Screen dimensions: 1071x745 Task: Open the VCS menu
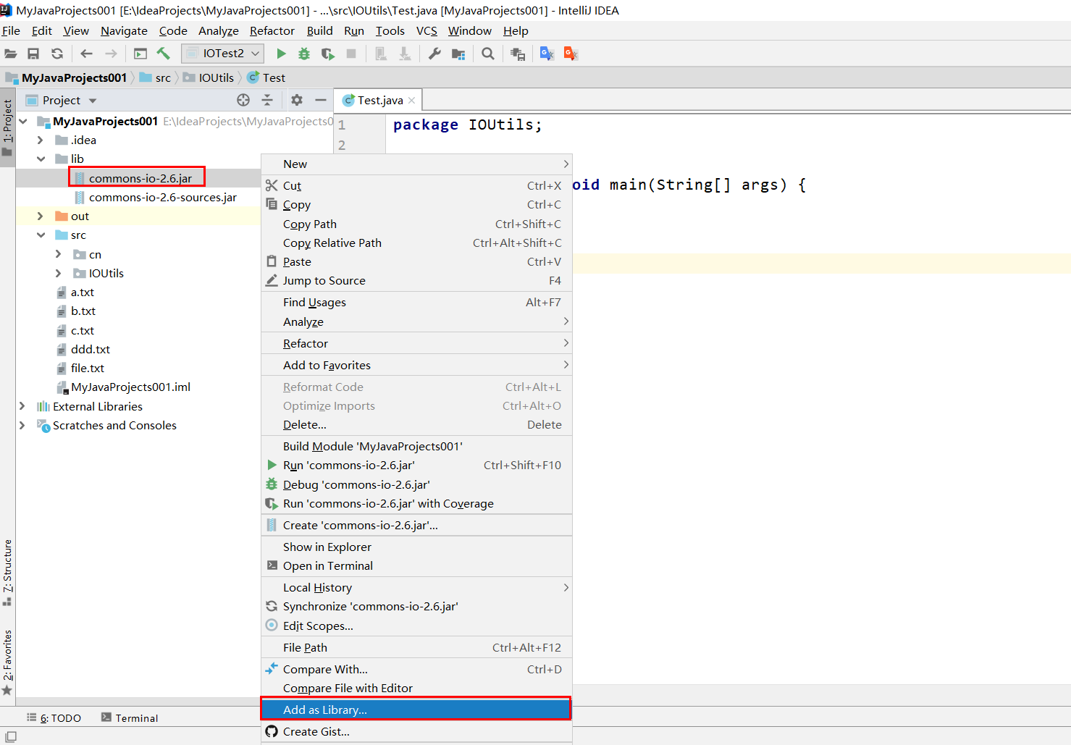click(x=427, y=30)
